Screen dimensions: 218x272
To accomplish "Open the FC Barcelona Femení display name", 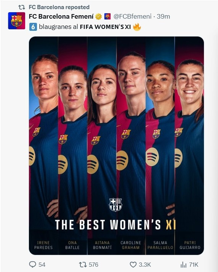I will 61,16.
